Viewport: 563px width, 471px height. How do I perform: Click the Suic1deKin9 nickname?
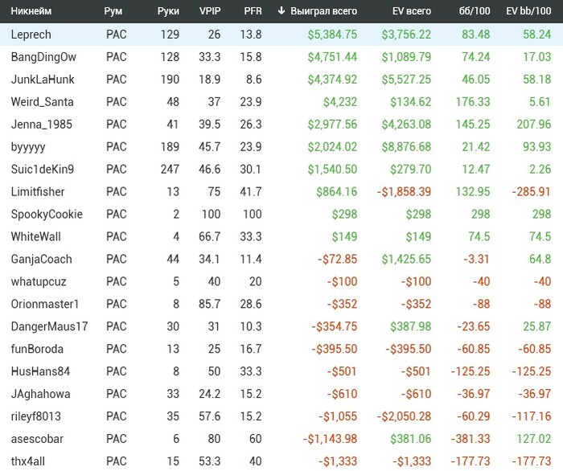point(43,170)
